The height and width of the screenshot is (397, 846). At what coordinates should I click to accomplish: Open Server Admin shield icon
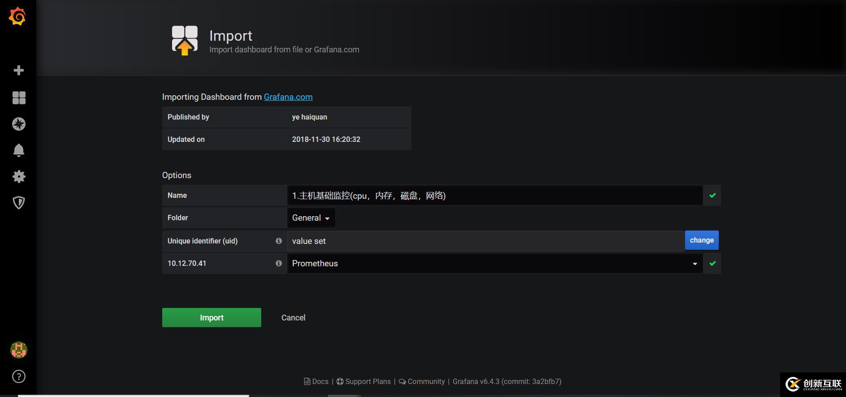pyautogui.click(x=19, y=203)
